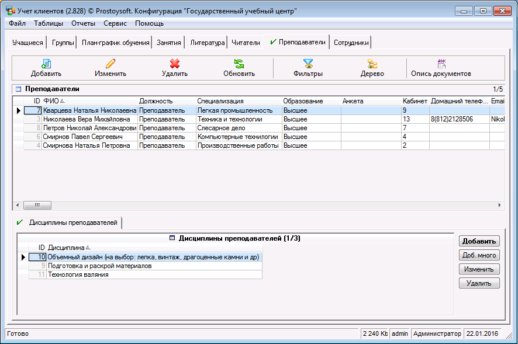Click the Изменить pencil icon
The width and height of the screenshot is (518, 344).
click(110, 64)
